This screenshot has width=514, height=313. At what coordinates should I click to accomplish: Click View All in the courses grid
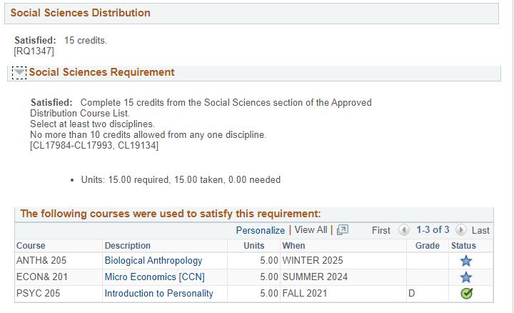(x=311, y=229)
